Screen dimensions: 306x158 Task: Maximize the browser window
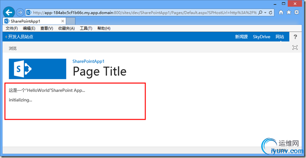[284, 3]
